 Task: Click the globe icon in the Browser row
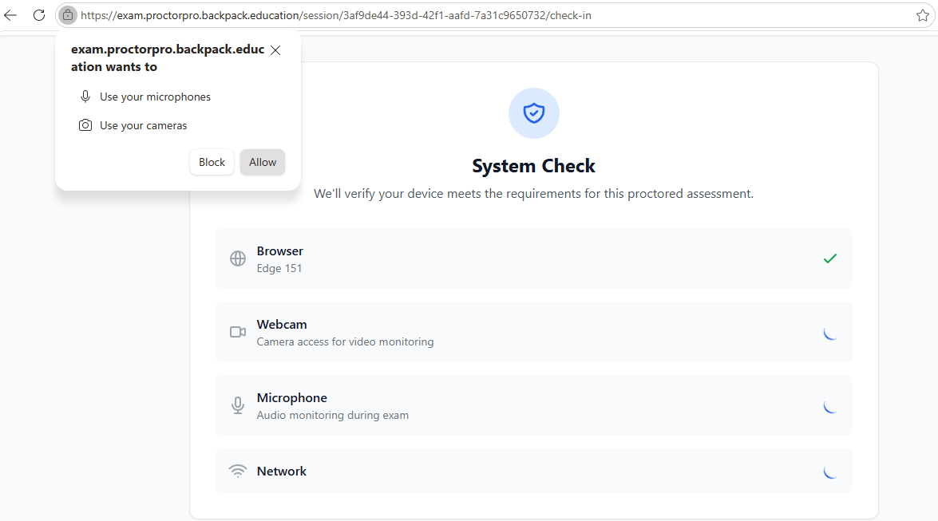click(x=237, y=259)
